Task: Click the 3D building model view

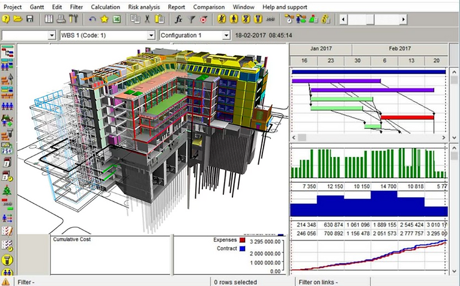Action: point(153,139)
